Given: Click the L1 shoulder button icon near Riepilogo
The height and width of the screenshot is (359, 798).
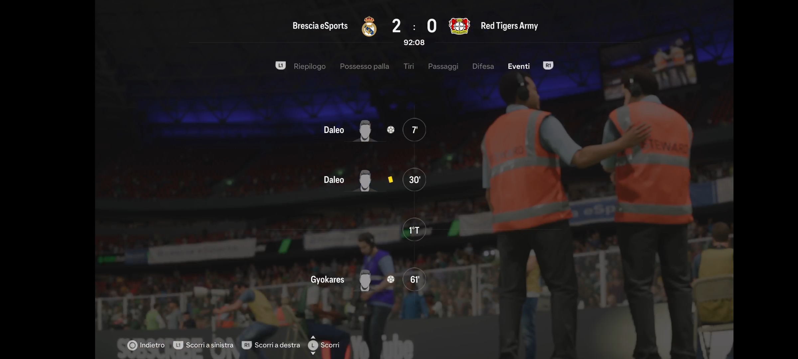Looking at the screenshot, I should click(x=280, y=65).
